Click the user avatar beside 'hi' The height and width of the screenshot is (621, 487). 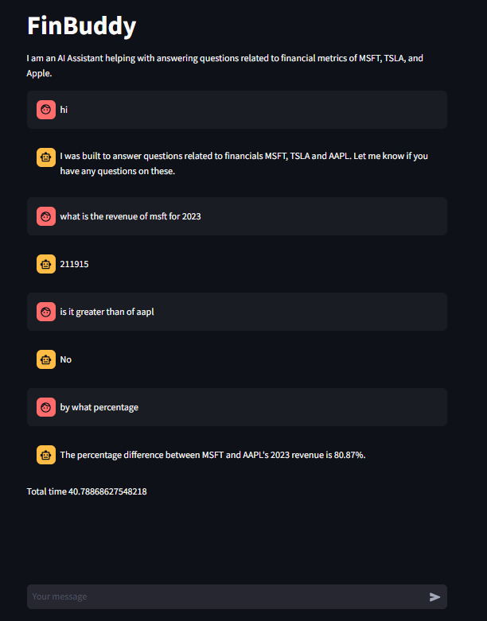point(46,110)
